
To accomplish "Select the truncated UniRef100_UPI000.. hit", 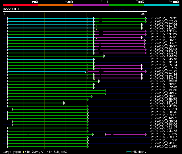I will [x=165, y=140].
